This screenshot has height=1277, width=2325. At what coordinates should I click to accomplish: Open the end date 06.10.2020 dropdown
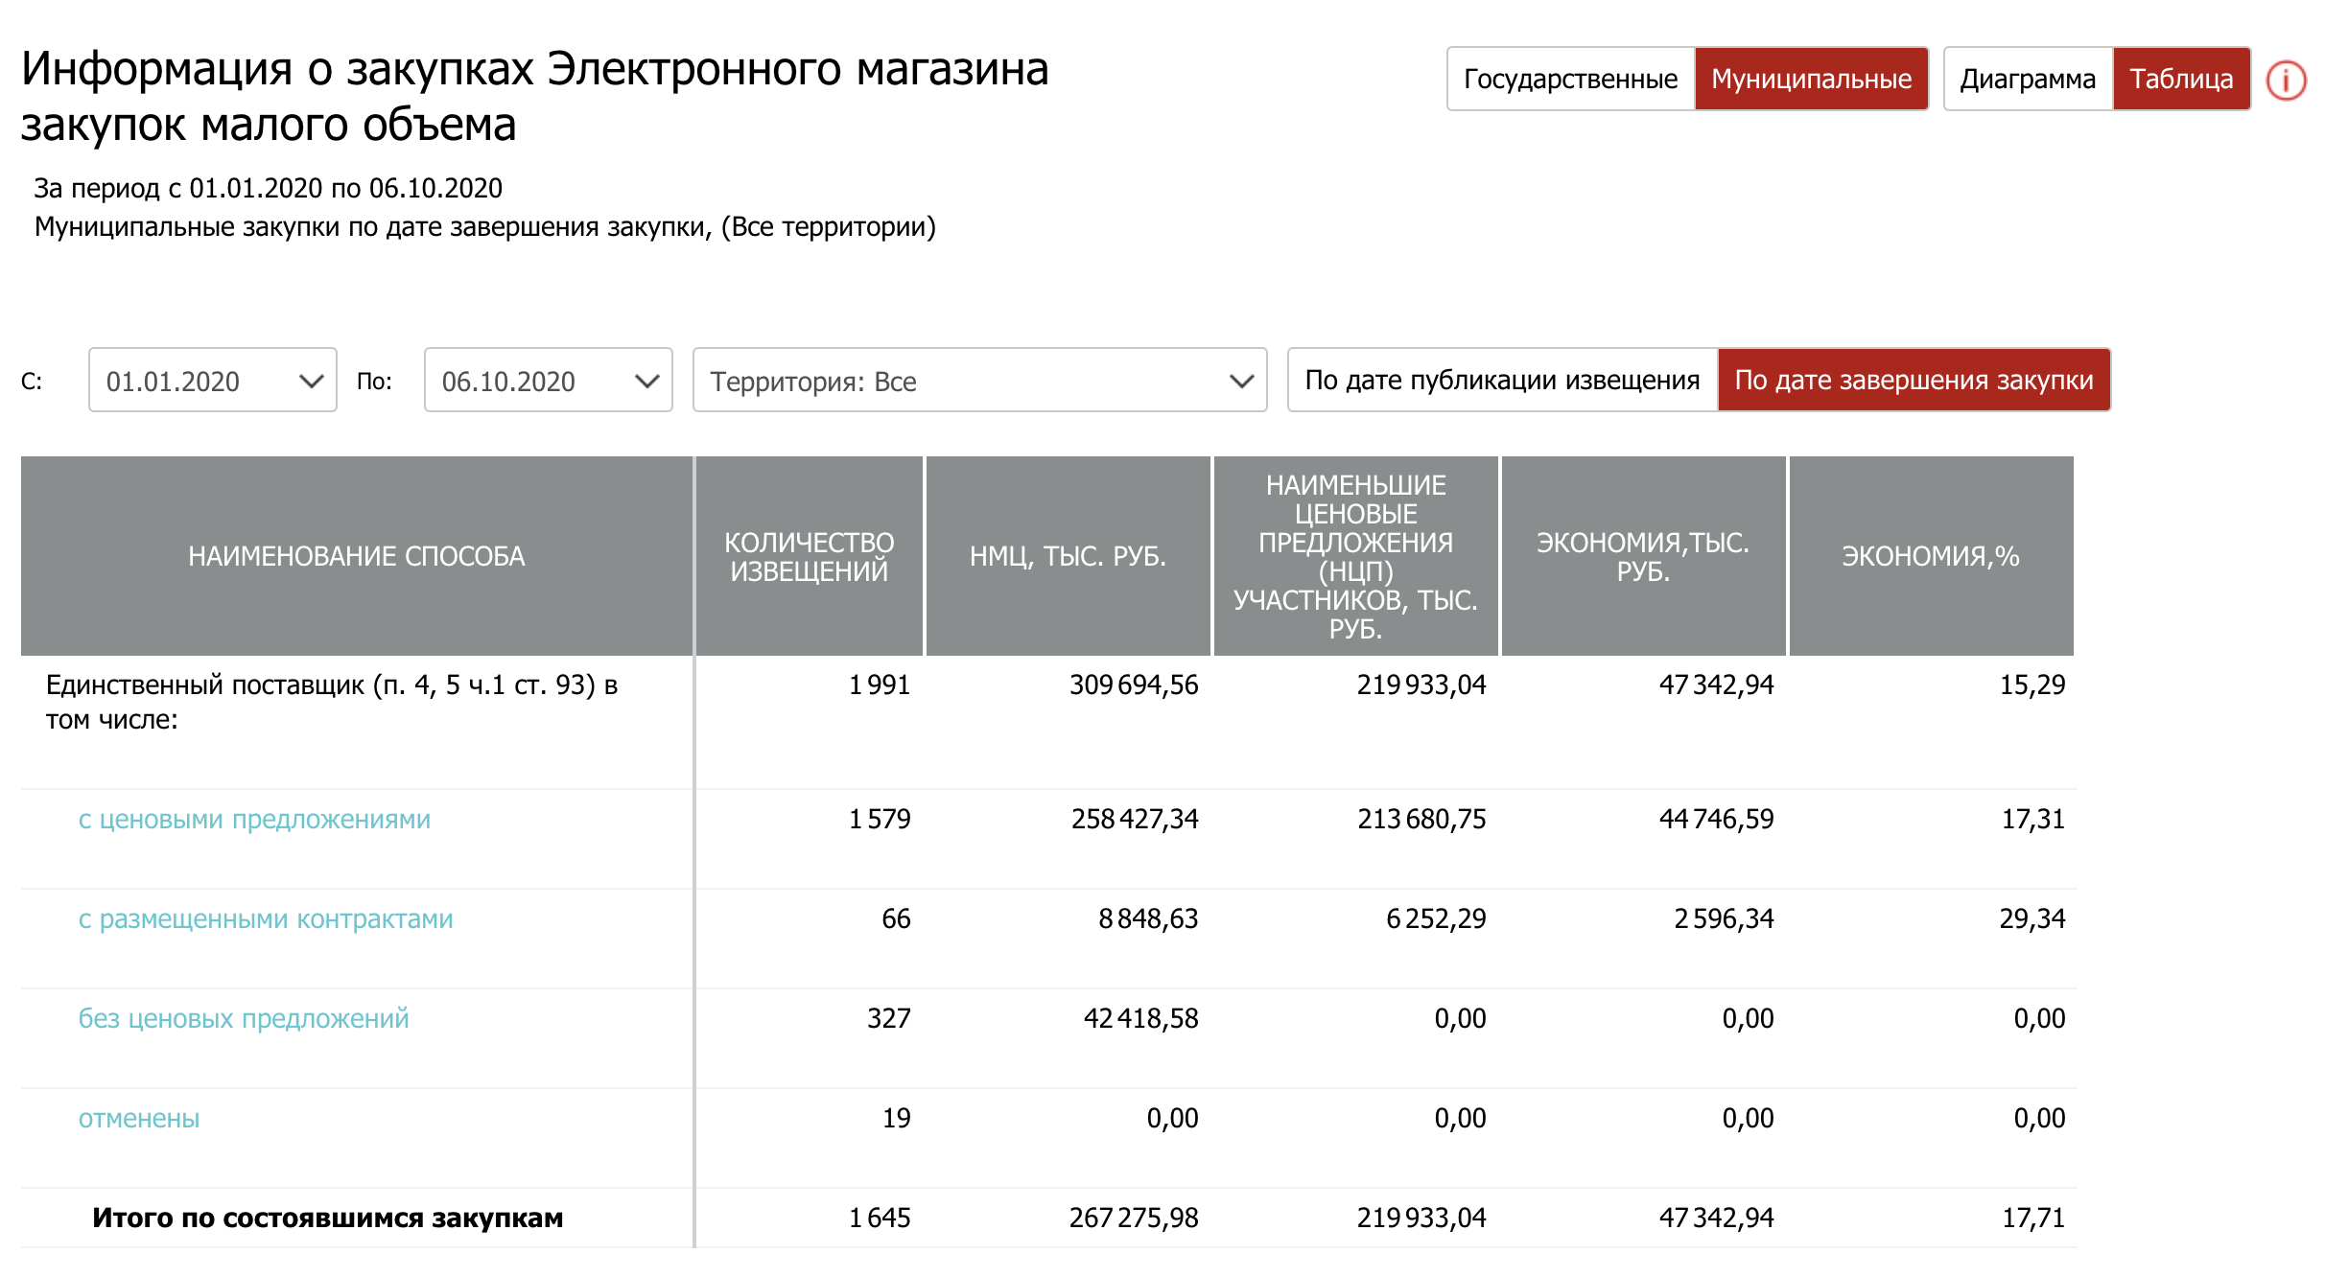tap(548, 381)
